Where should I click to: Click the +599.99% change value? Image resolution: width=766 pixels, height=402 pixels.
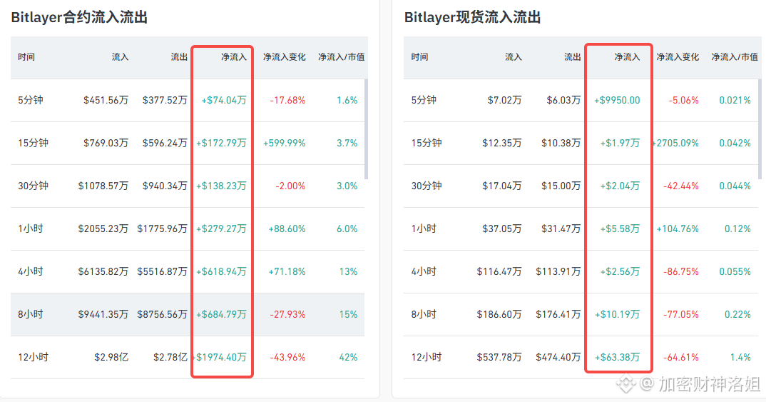285,144
